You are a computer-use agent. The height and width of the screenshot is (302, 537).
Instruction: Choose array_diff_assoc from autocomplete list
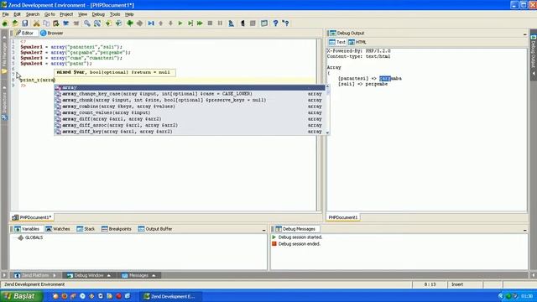click(190, 125)
